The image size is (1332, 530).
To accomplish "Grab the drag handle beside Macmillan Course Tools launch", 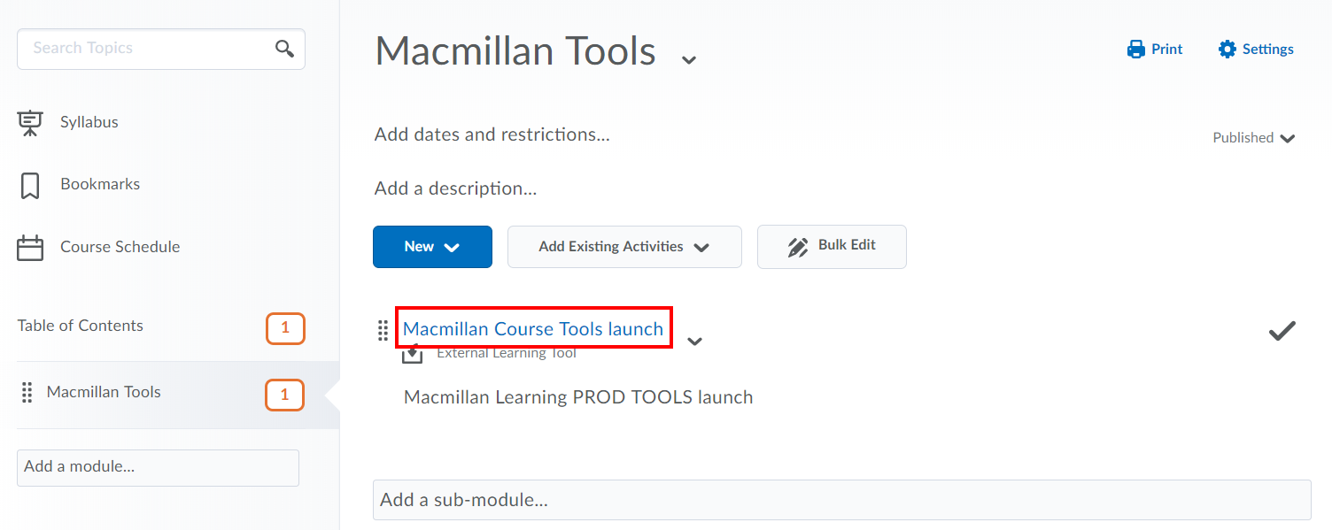I will pos(383,329).
